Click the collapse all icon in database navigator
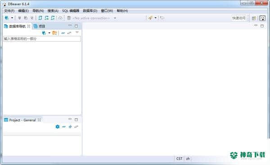This screenshot has height=165, width=270. 63,33
